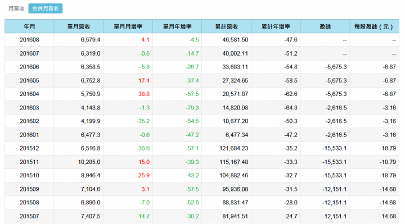Select the 201604 growth rate 38.8
This screenshot has height=224, width=405.
144,94
